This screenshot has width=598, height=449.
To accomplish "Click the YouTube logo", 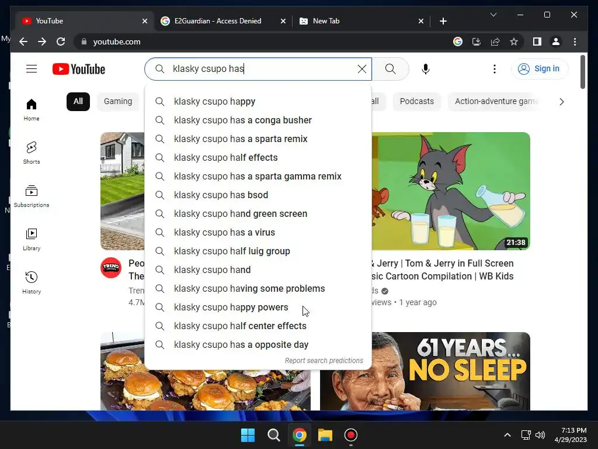I will 79,69.
